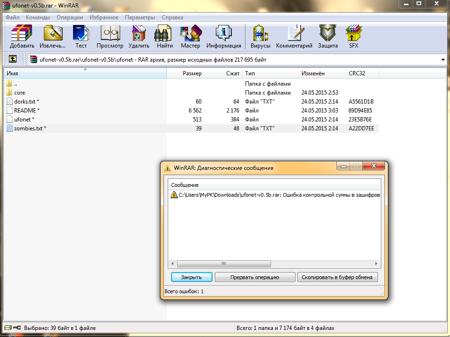Image resolution: width=450 pixels, height=337 pixels.
Task: Click 'Всего ошибок: 1' status text in the dialog
Action: click(x=184, y=291)
